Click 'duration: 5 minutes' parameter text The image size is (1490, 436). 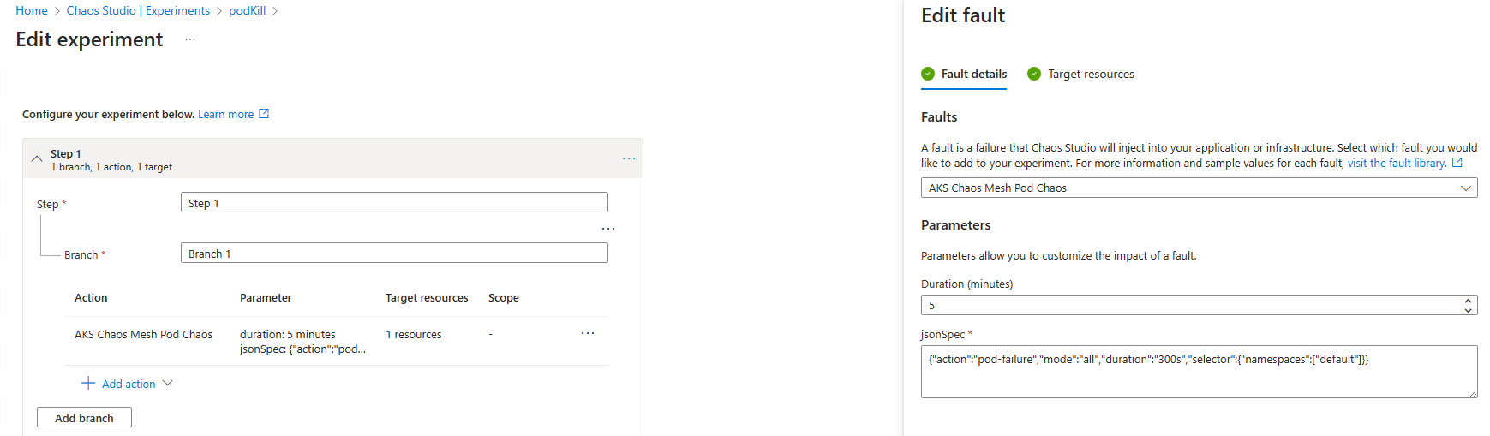pos(288,334)
